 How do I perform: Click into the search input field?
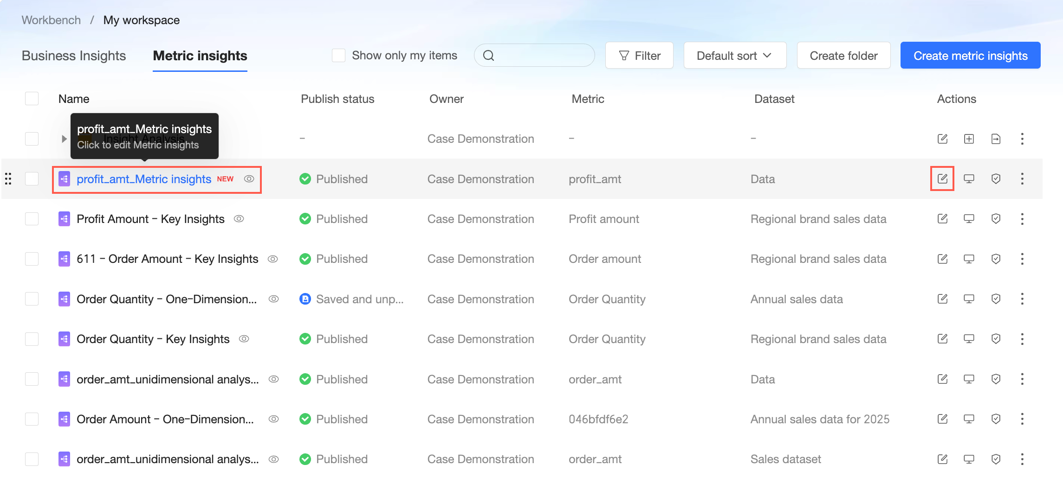click(x=534, y=56)
